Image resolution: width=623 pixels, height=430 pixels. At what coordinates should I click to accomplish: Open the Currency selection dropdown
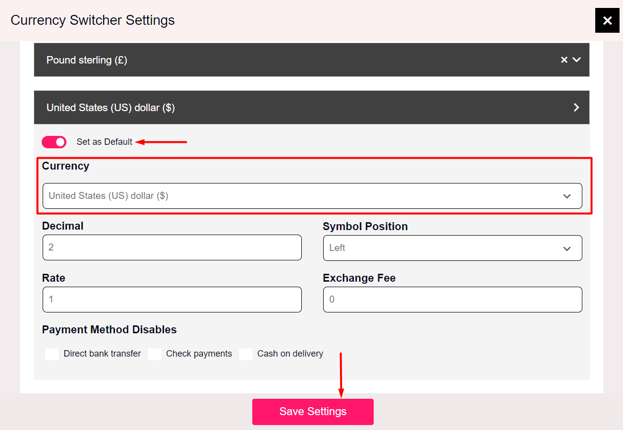click(x=312, y=196)
